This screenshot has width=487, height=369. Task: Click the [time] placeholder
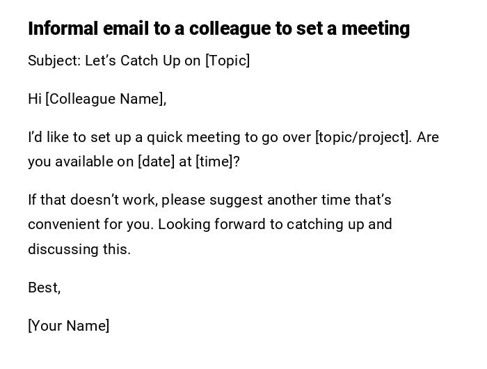214,162
